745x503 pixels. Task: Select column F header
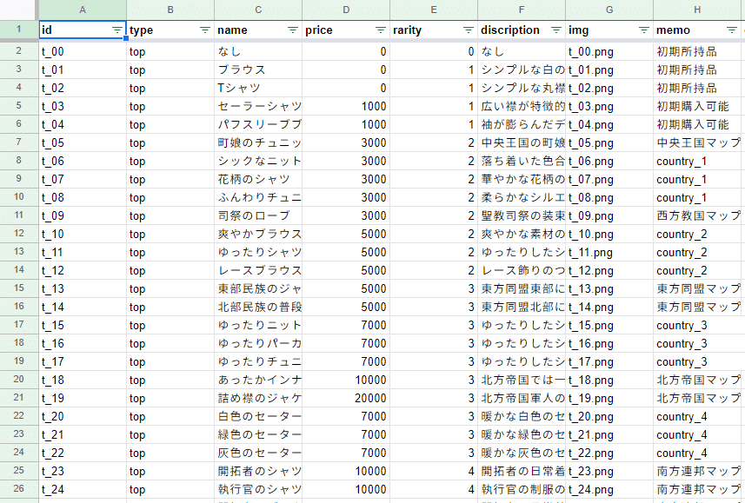tap(522, 10)
